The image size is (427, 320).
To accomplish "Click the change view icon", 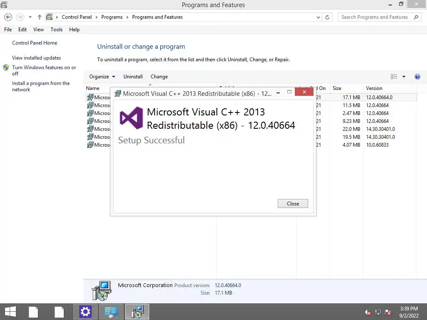I will tap(394, 77).
